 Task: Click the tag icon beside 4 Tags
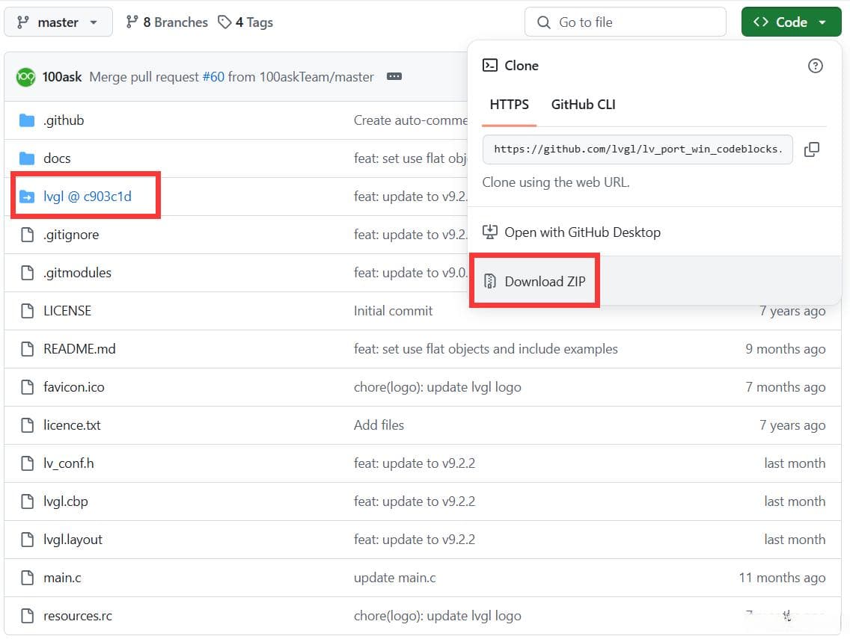click(x=224, y=22)
